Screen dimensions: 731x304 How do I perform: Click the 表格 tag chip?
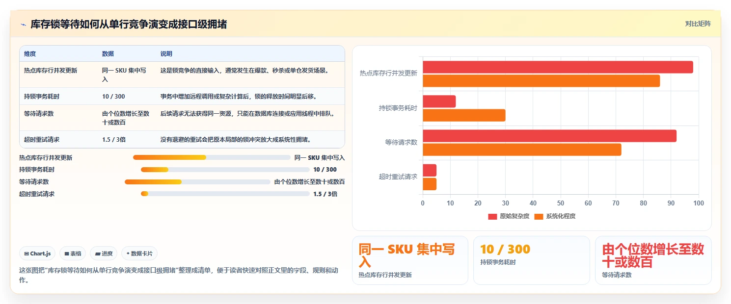(73, 253)
